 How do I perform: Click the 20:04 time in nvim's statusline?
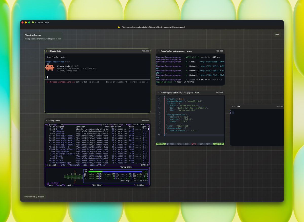[220, 144]
